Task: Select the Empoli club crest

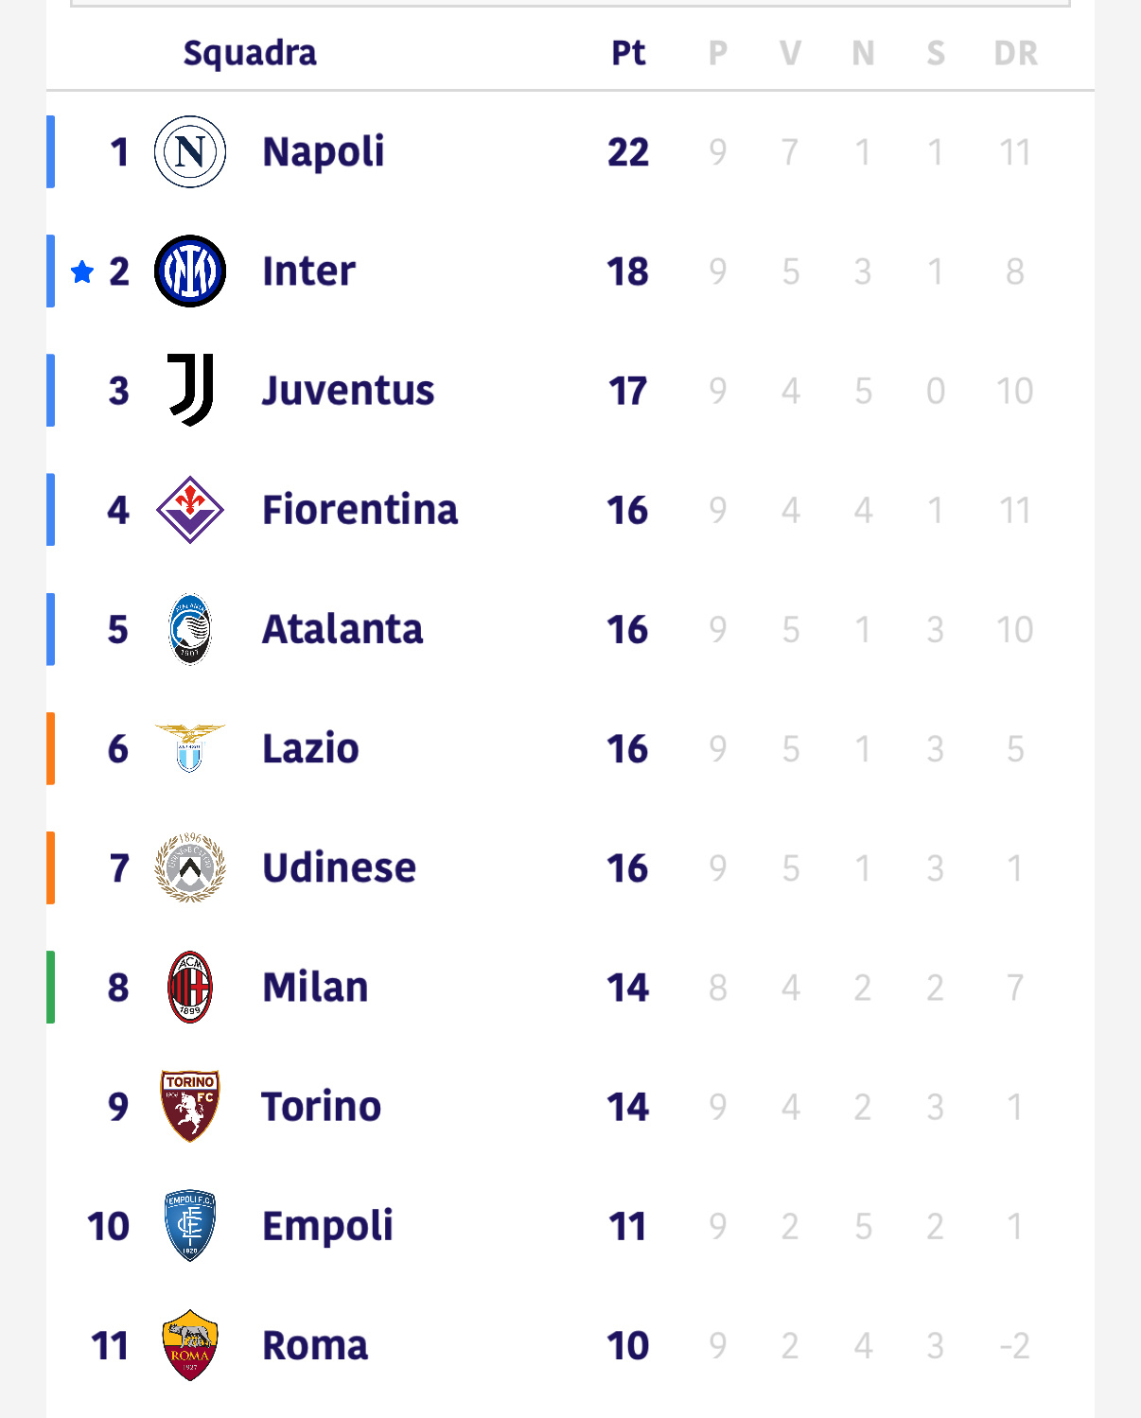Action: tap(190, 1226)
